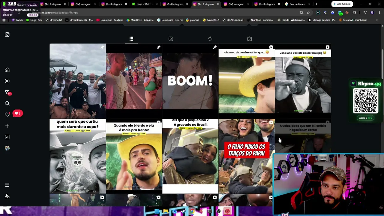Open the Manage Batches bookmark
384x216 pixels.
322,20
